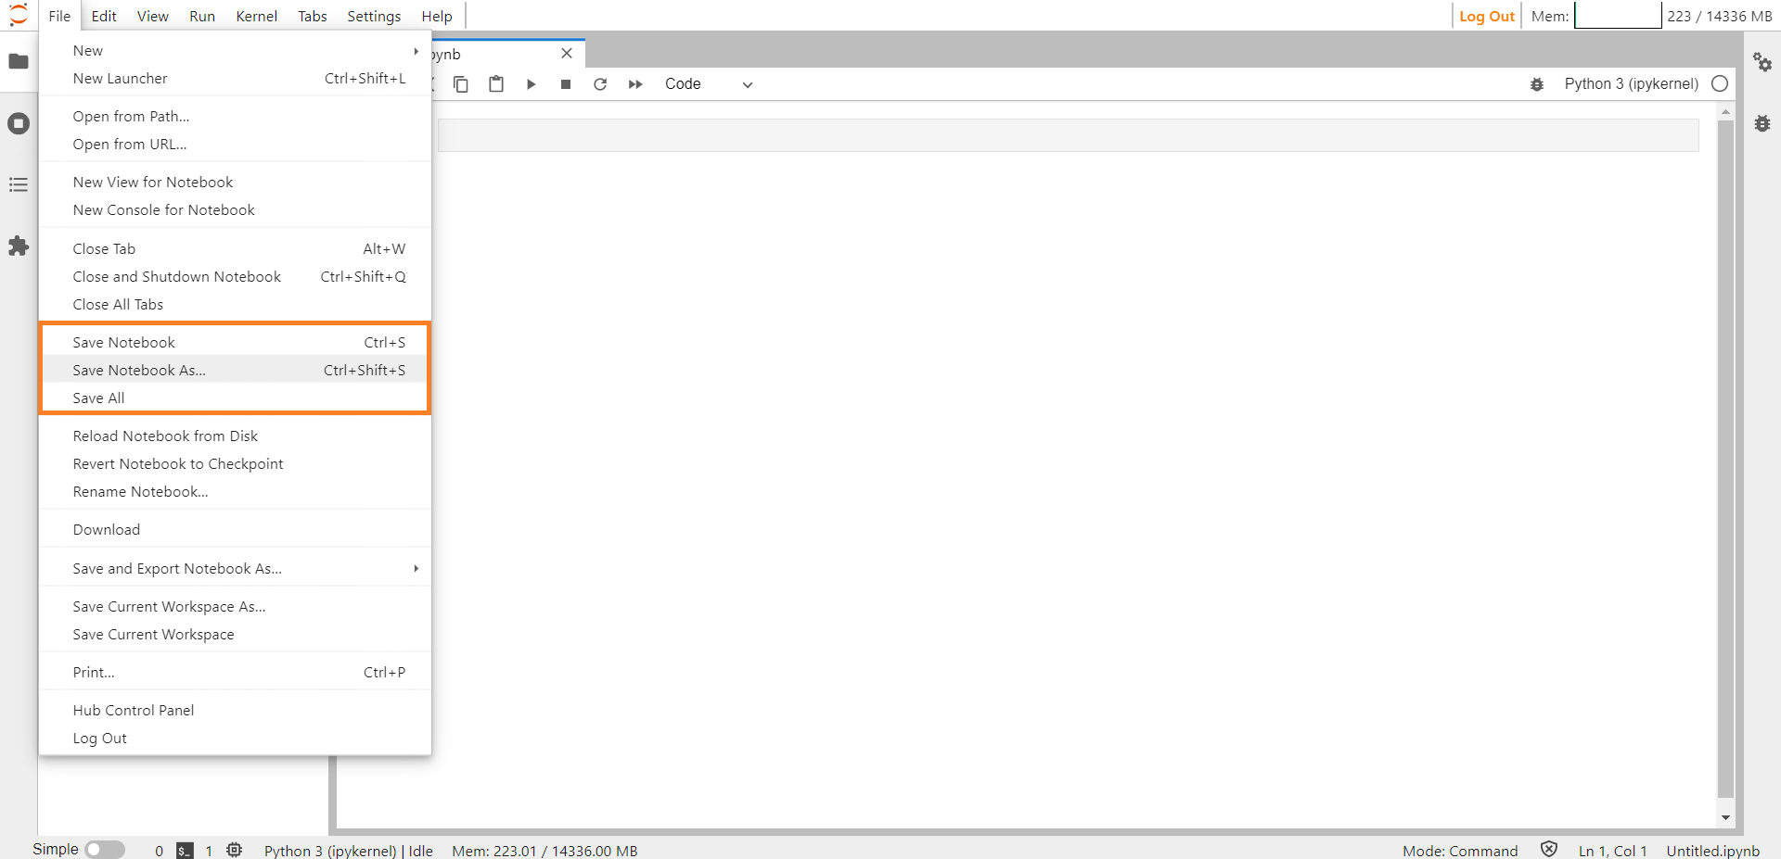1781x859 pixels.
Task: Paste cells using the clipboard icon
Action: (496, 84)
